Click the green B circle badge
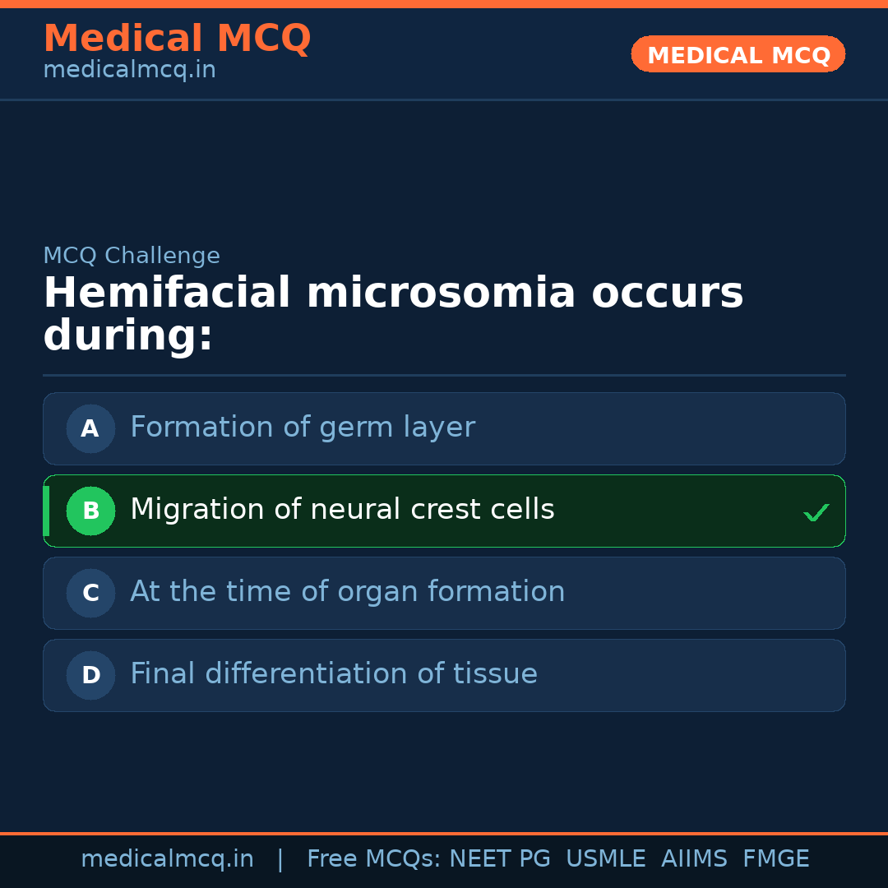This screenshot has height=888, width=888. point(90,511)
